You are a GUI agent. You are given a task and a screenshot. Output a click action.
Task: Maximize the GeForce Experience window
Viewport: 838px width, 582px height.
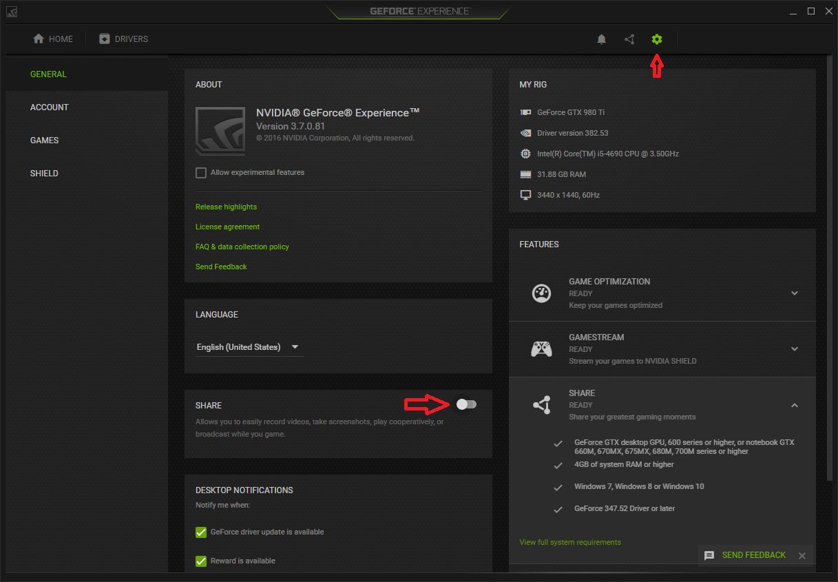(x=811, y=12)
